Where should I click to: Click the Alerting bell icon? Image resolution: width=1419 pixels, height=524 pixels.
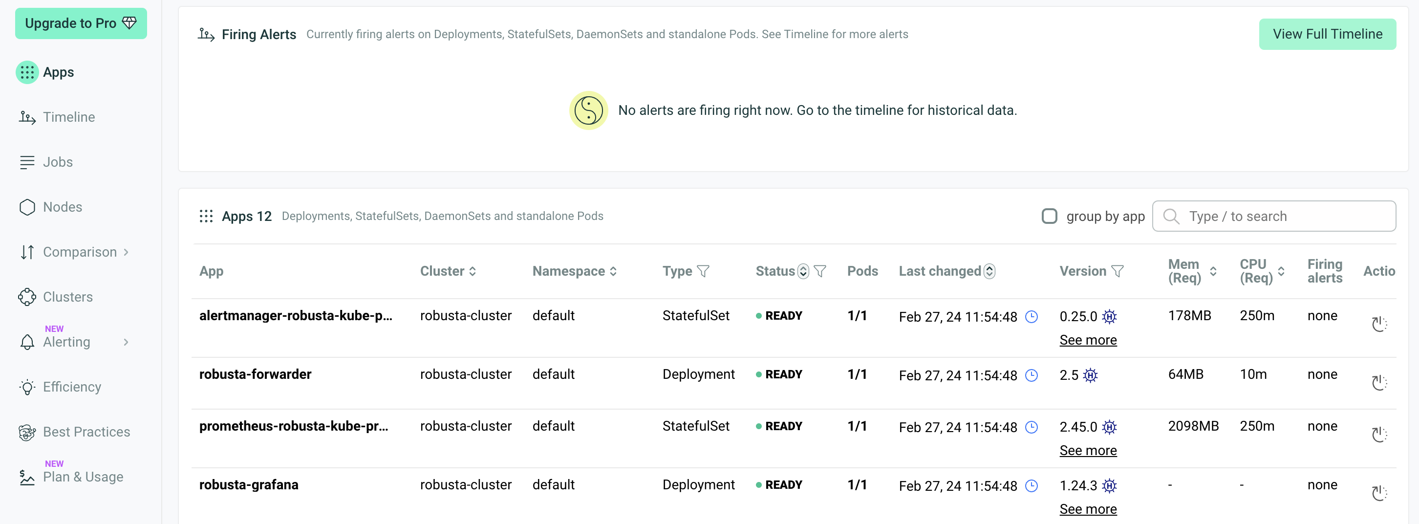27,342
